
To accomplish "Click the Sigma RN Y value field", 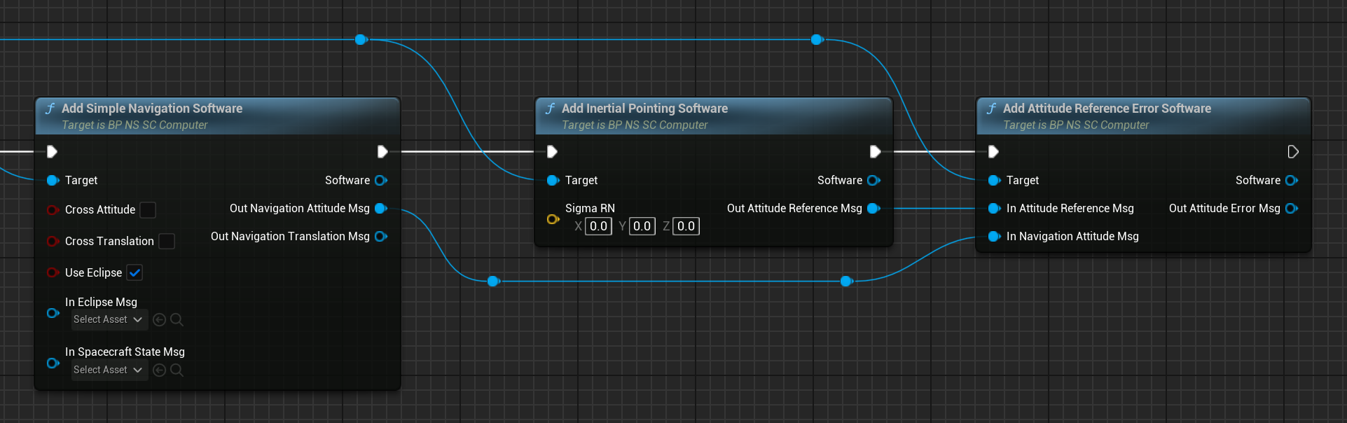I will [x=642, y=226].
